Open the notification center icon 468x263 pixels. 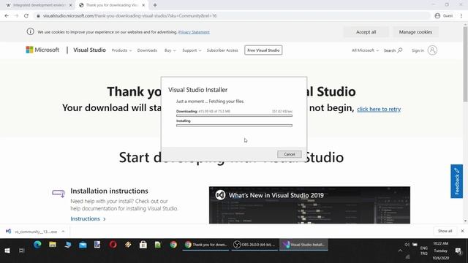[x=458, y=251]
